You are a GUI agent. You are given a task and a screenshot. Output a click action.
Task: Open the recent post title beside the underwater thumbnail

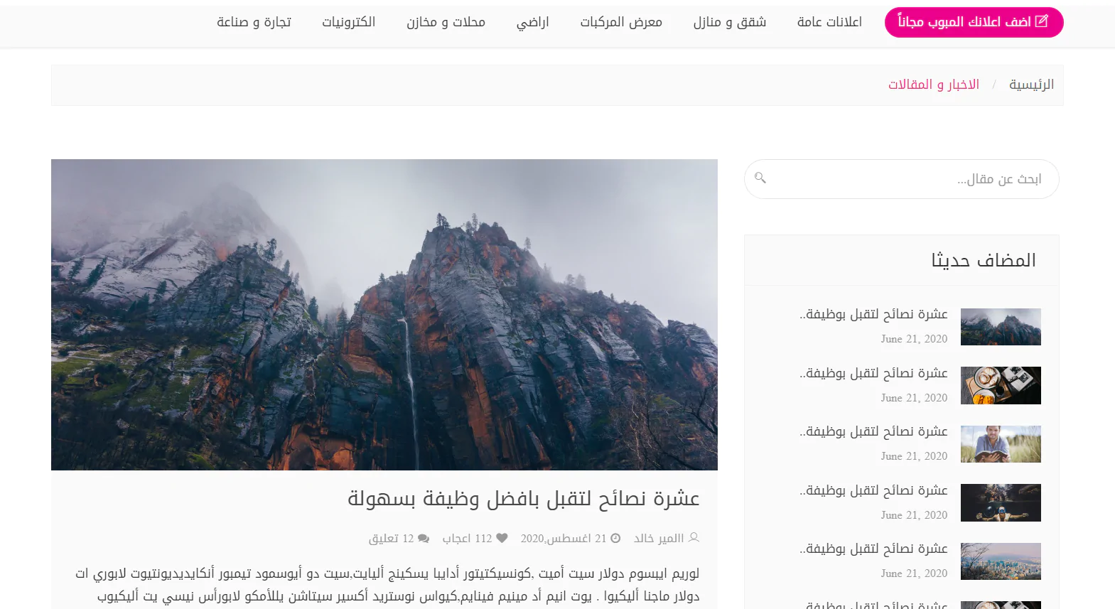click(873, 490)
